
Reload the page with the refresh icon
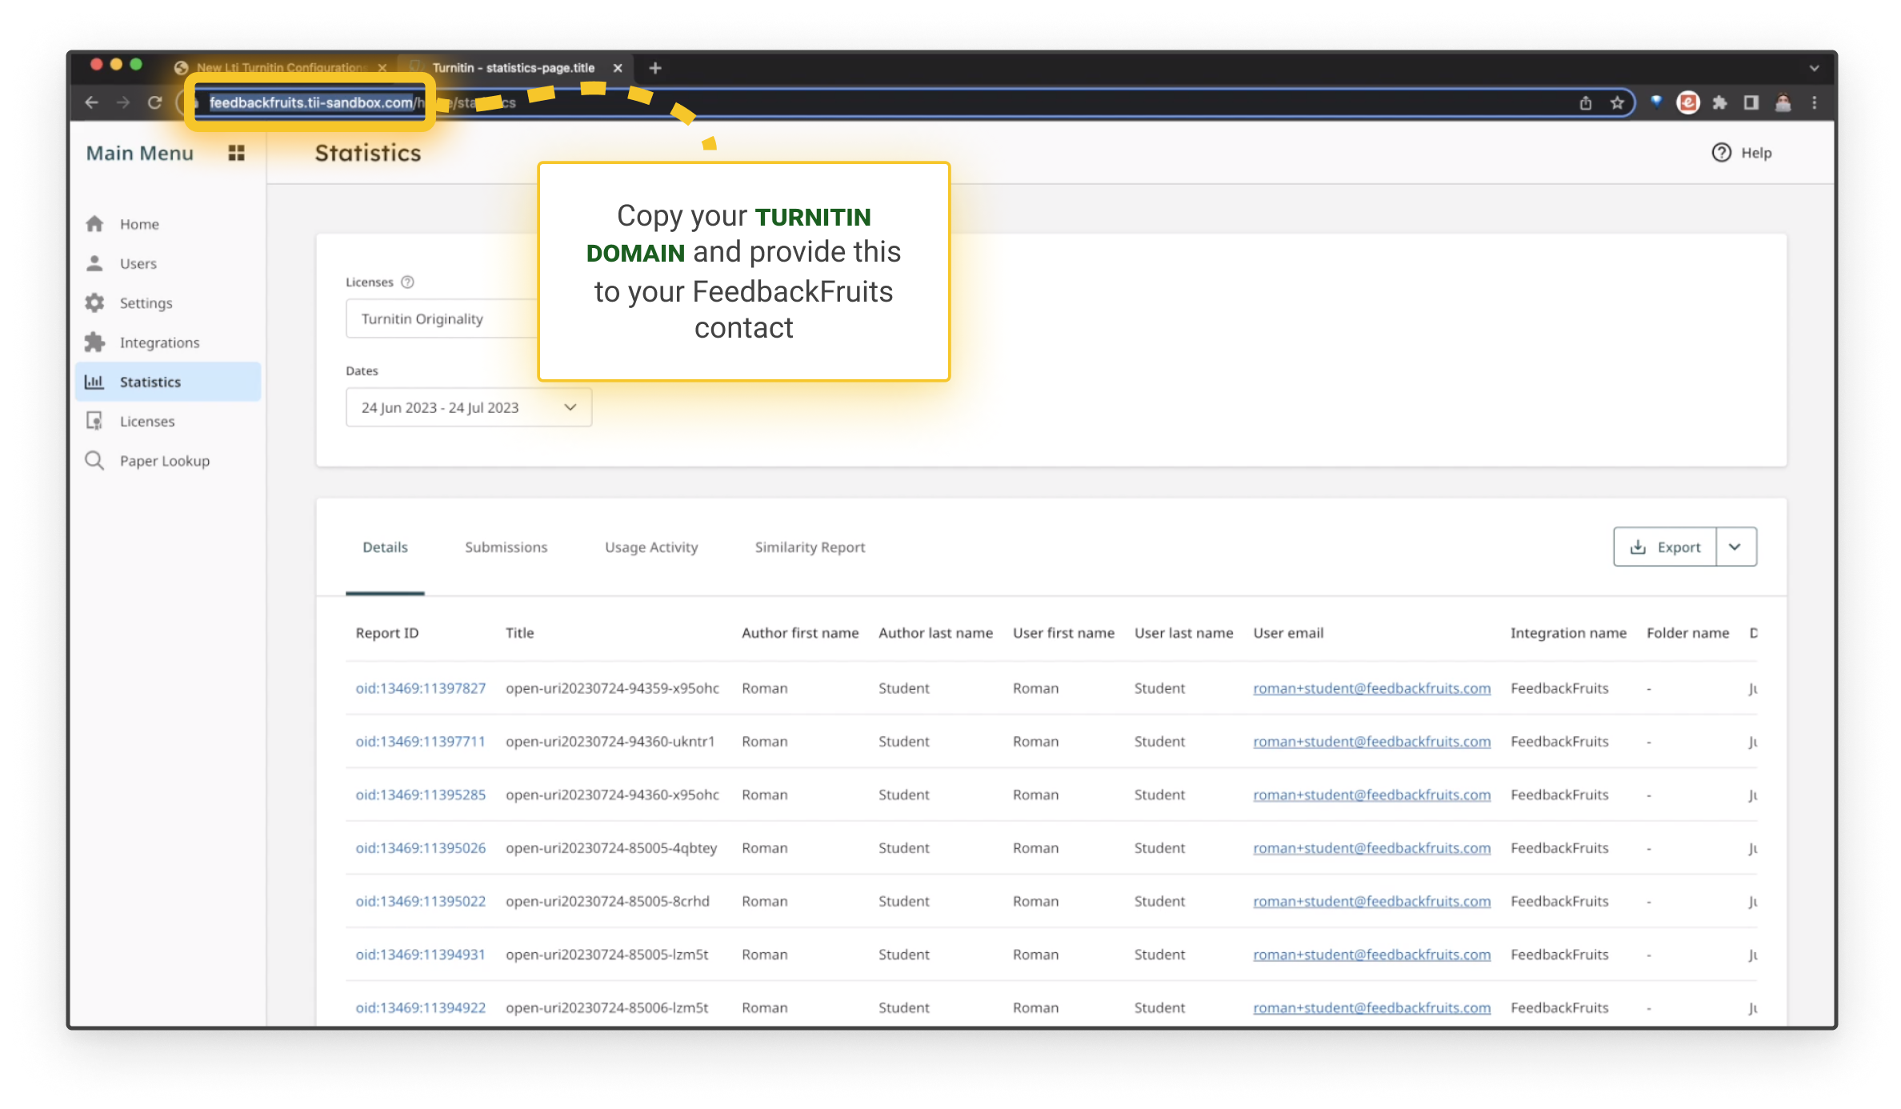click(x=154, y=102)
